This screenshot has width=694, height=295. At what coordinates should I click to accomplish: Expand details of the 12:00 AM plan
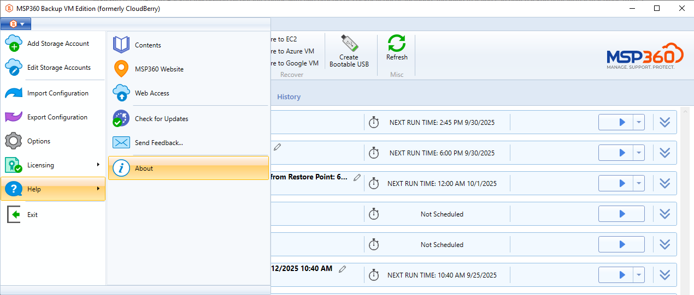[x=664, y=184]
